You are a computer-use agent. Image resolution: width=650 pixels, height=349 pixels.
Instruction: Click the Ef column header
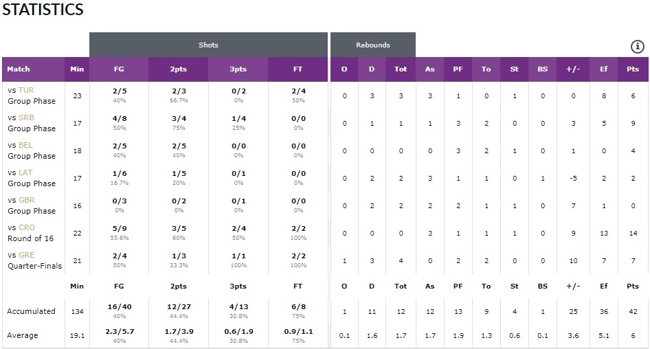click(x=603, y=69)
